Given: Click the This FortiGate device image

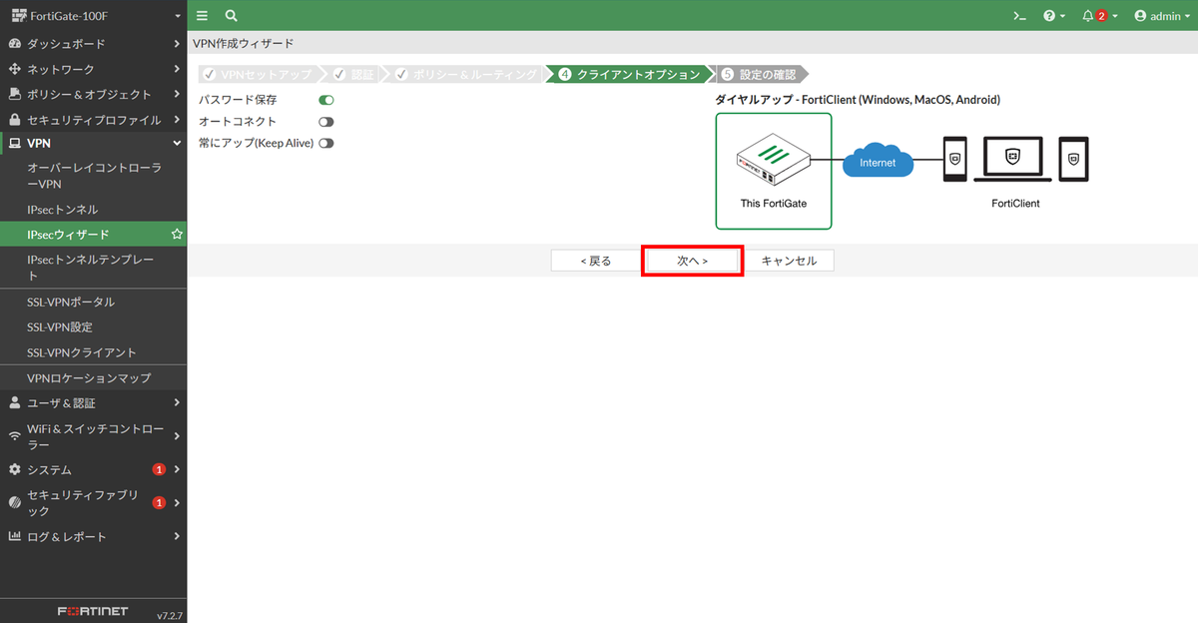Looking at the screenshot, I should (773, 159).
